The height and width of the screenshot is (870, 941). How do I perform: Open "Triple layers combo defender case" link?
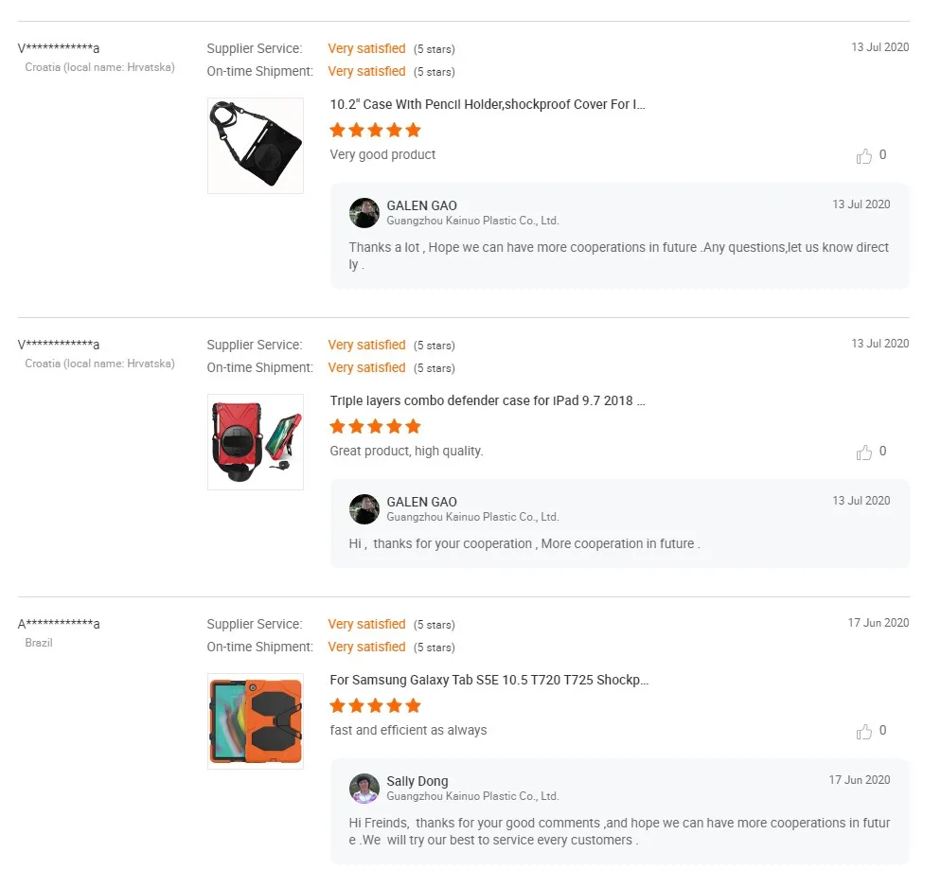click(x=488, y=400)
